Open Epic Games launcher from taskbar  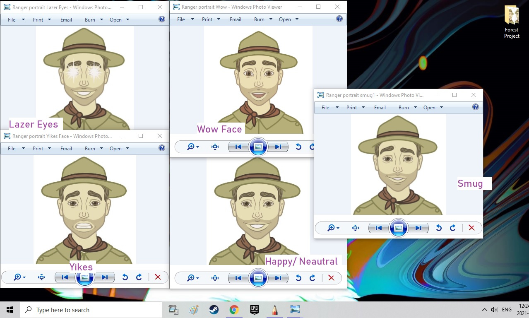[254, 310]
